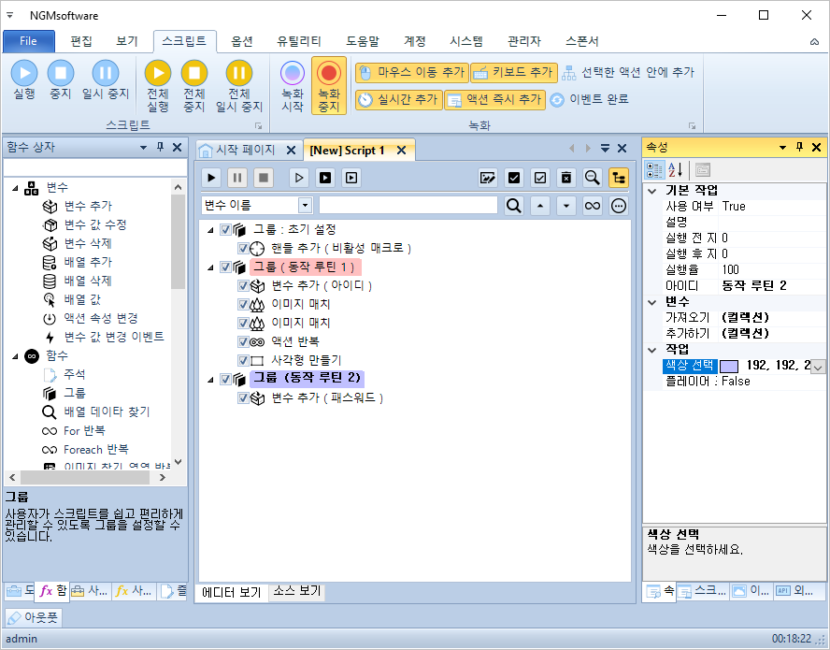Click the infinity loop icon in search bar
The width and height of the screenshot is (830, 650).
coord(593,206)
